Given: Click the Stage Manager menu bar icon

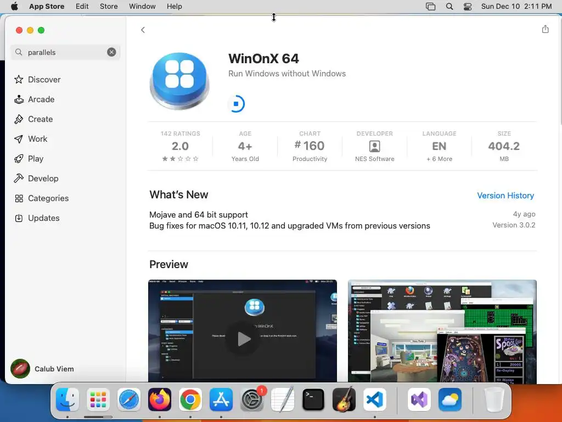Looking at the screenshot, I should 430,7.
